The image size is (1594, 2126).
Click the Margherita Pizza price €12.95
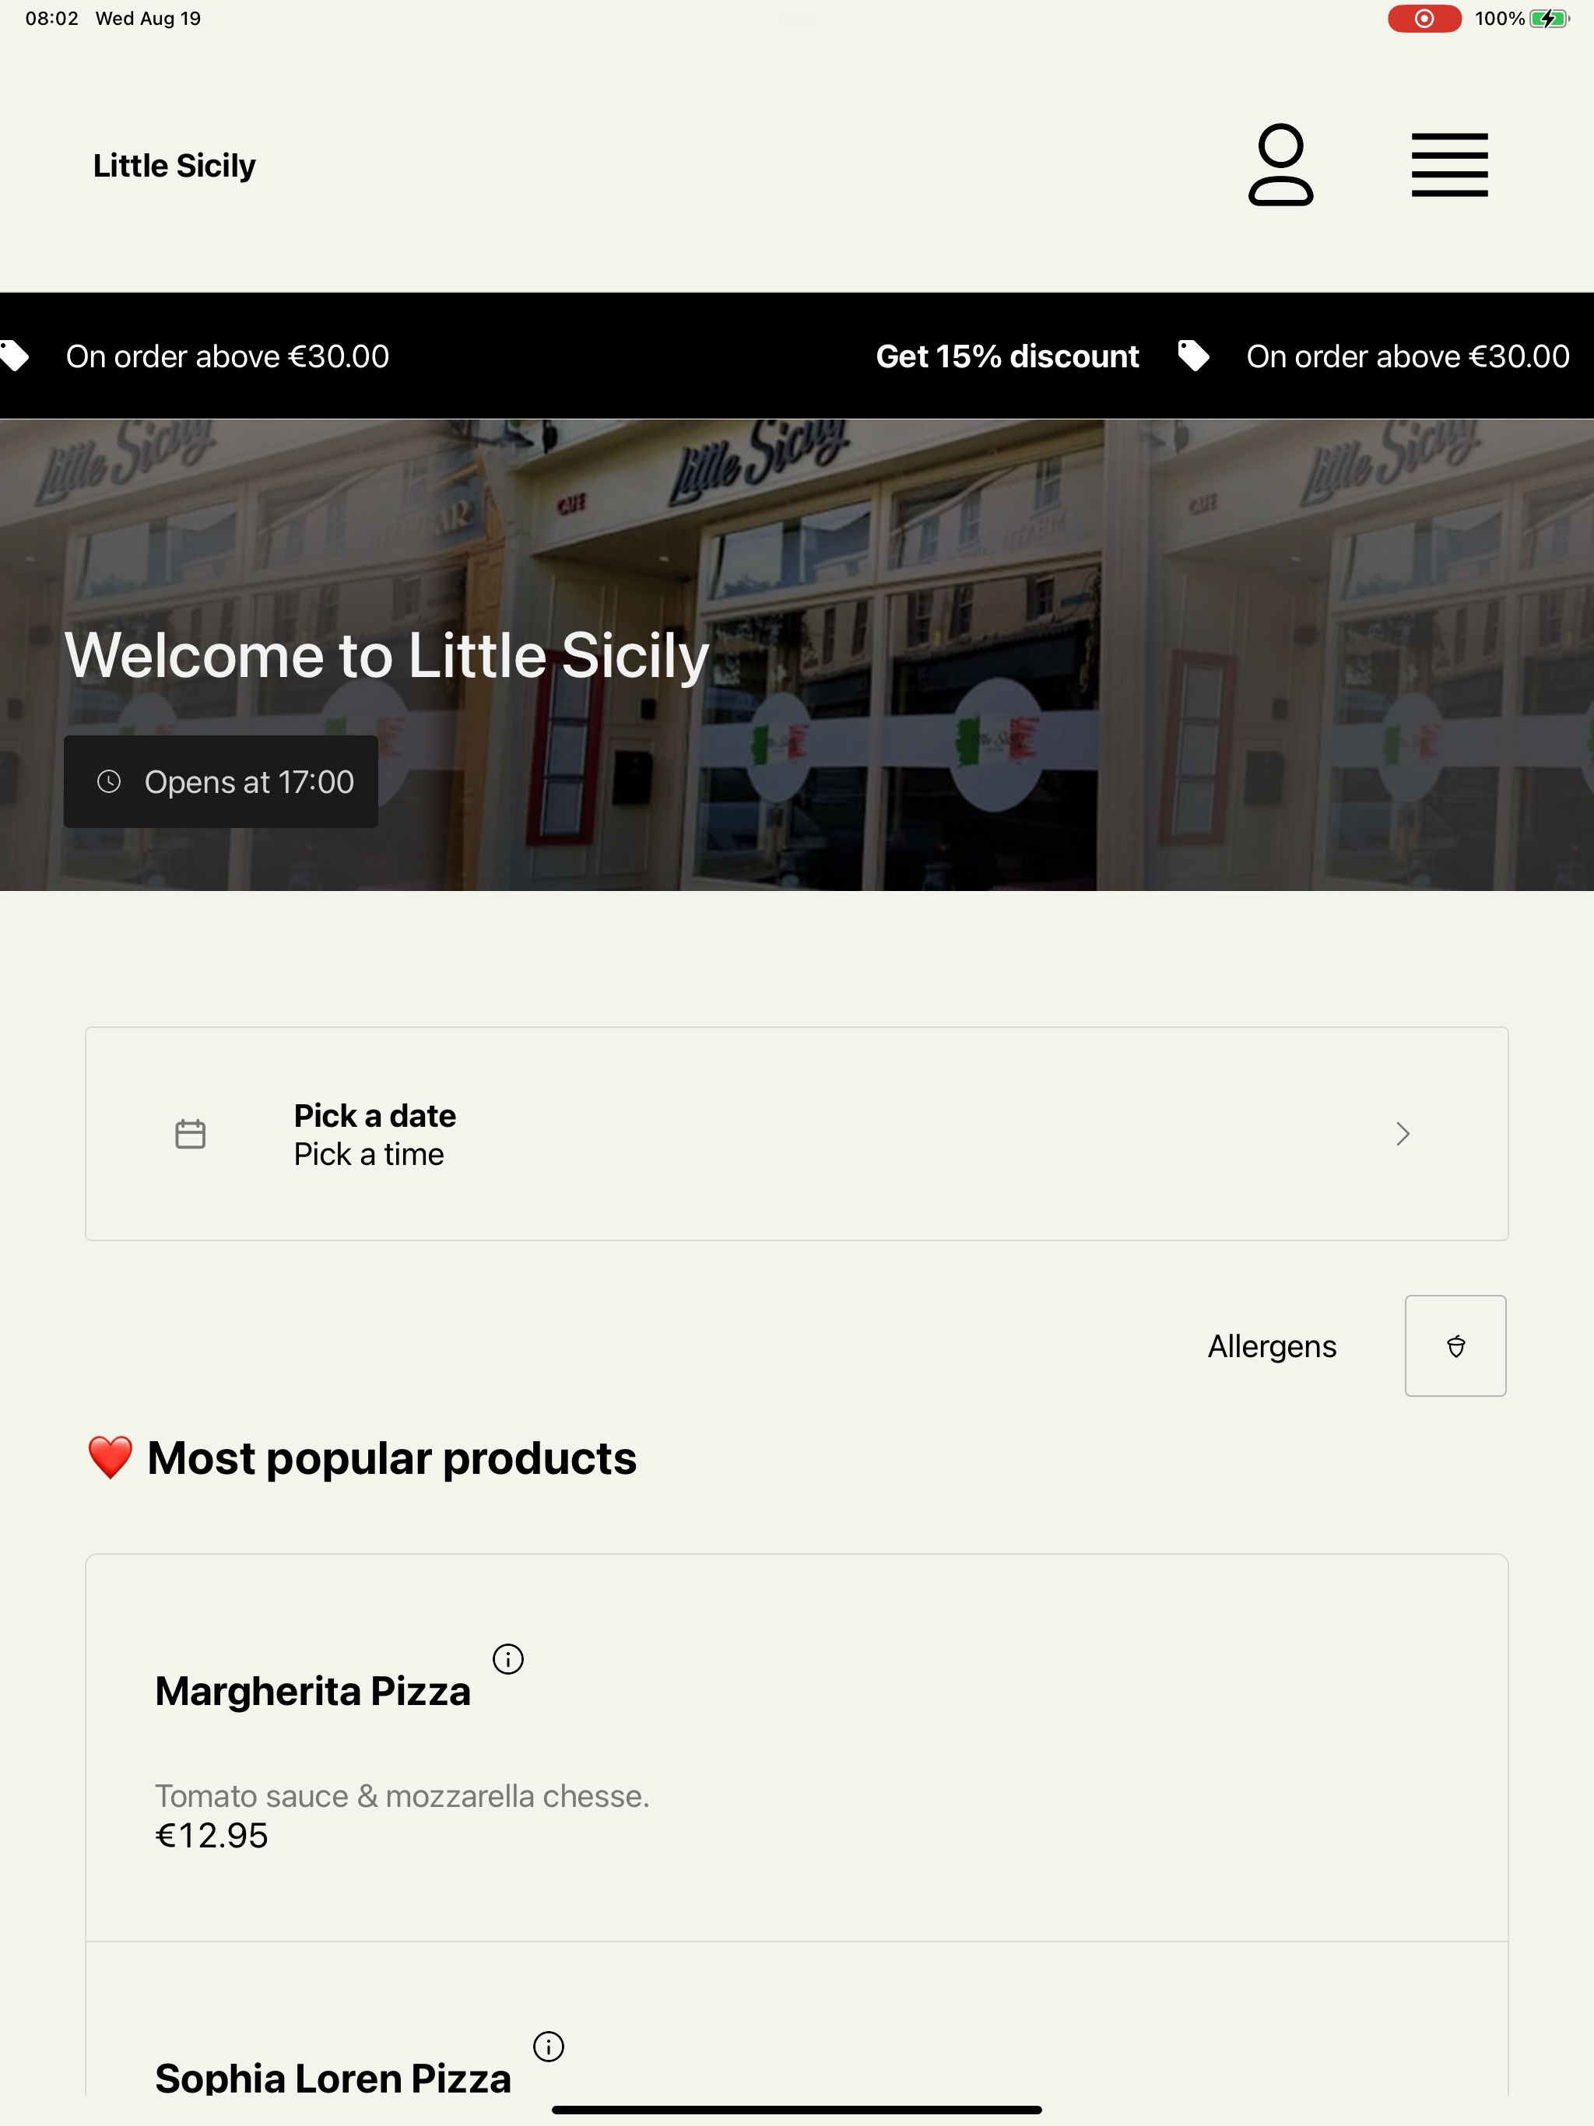point(212,1835)
